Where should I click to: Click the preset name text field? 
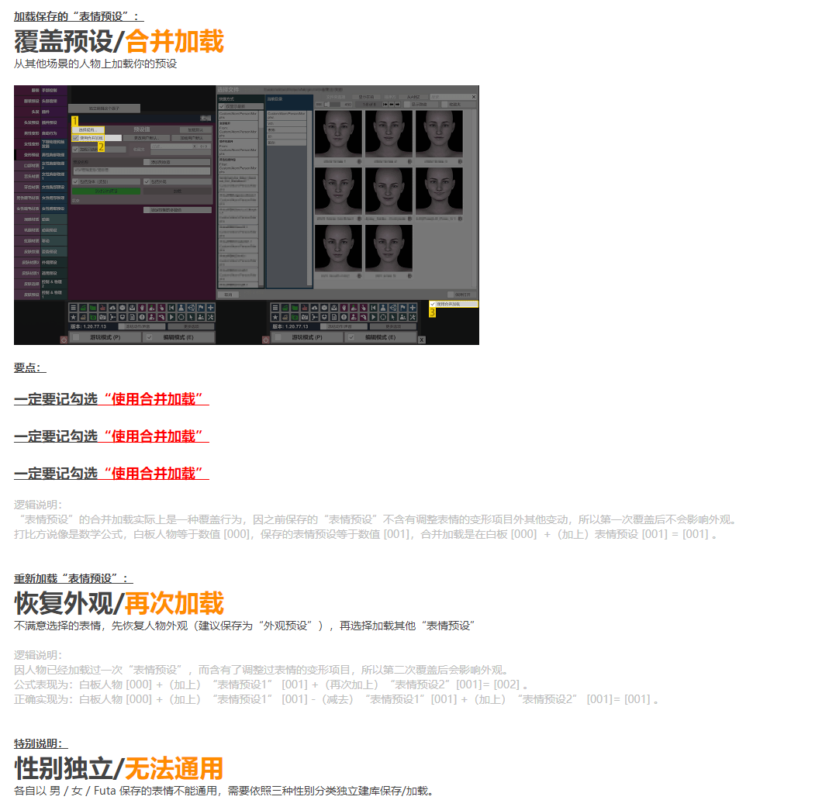(142, 171)
